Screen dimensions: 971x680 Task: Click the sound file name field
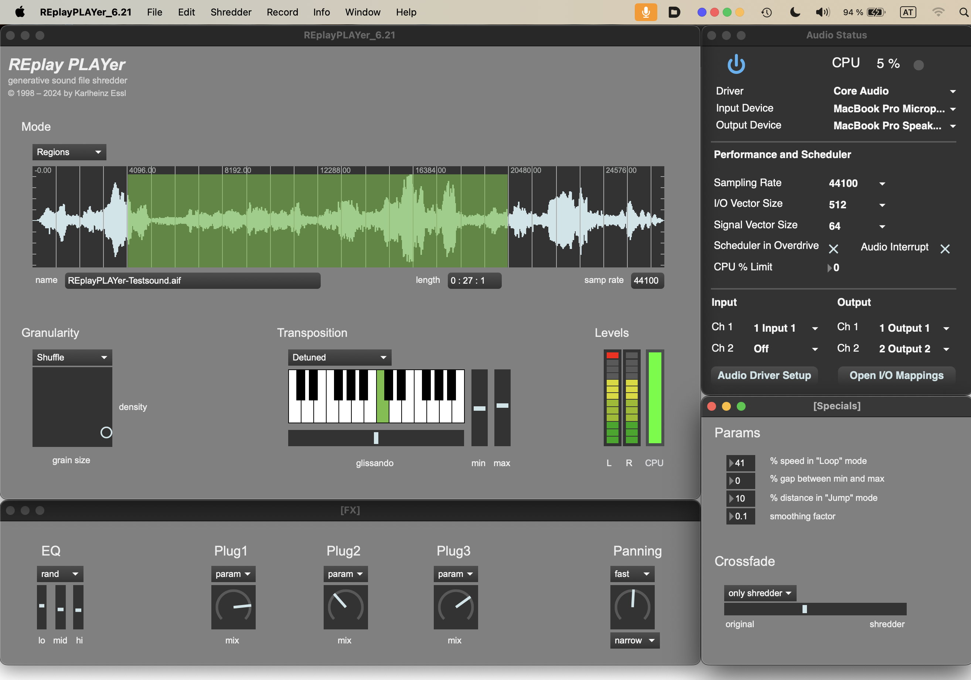(193, 280)
